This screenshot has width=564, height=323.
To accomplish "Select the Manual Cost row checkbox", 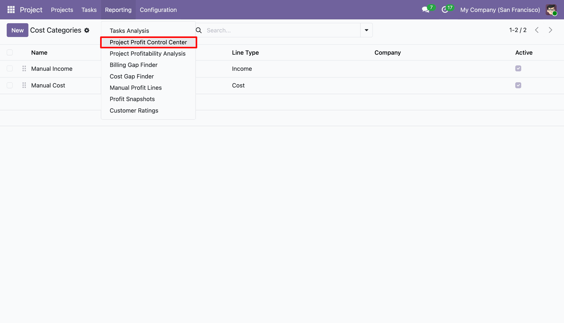I will (10, 85).
